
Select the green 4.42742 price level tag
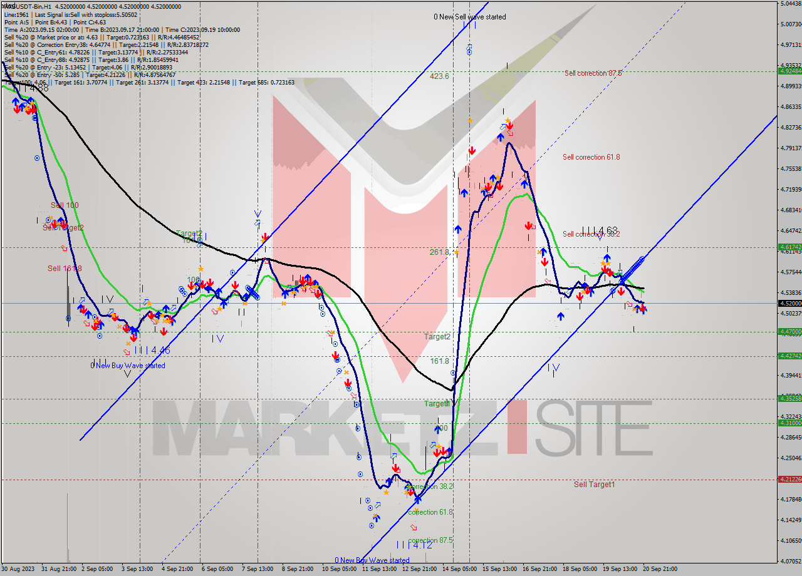click(x=789, y=356)
